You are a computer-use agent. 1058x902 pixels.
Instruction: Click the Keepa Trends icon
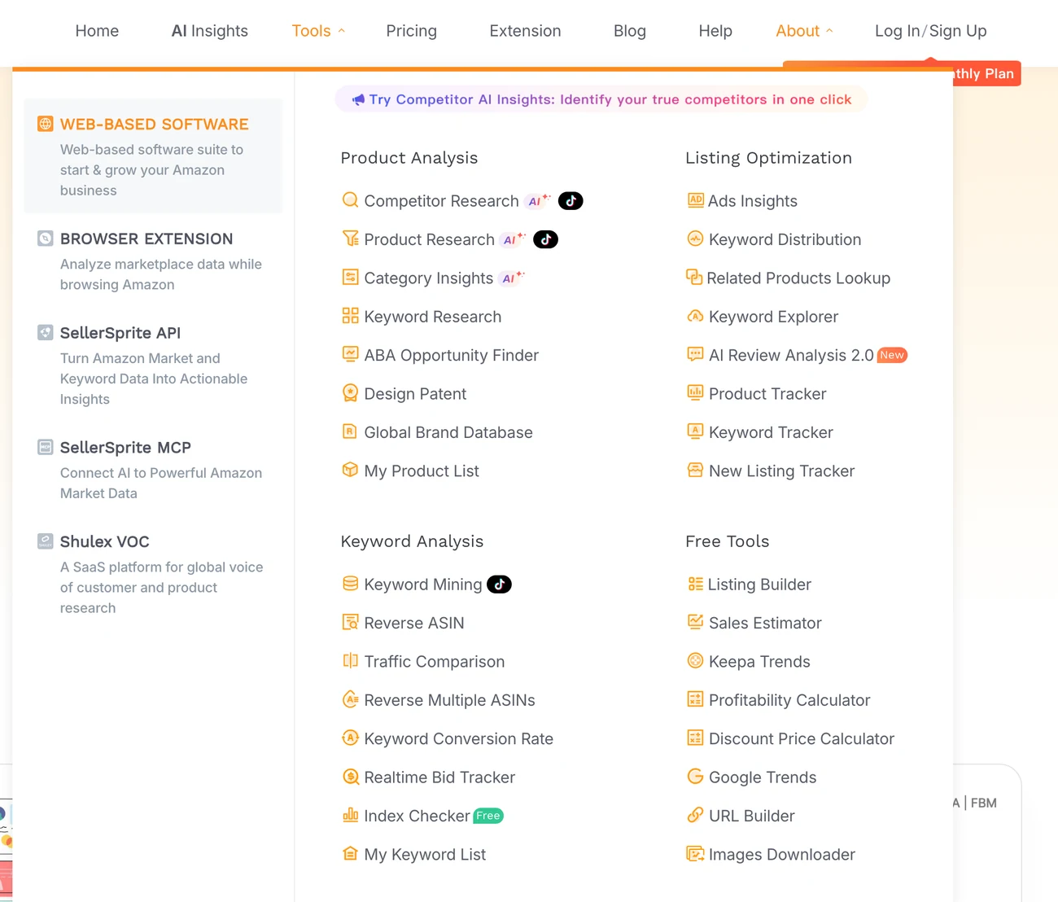point(695,661)
